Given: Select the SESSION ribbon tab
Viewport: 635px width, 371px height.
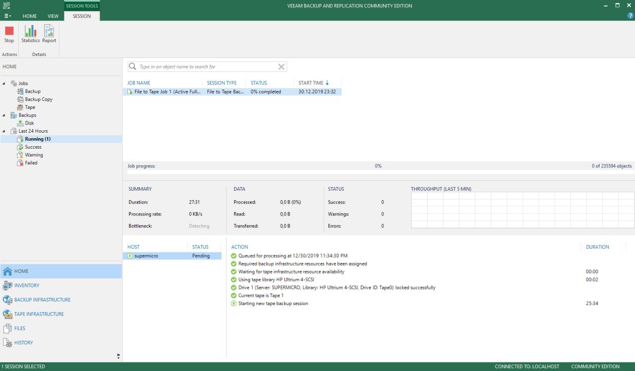Looking at the screenshot, I should pos(82,16).
